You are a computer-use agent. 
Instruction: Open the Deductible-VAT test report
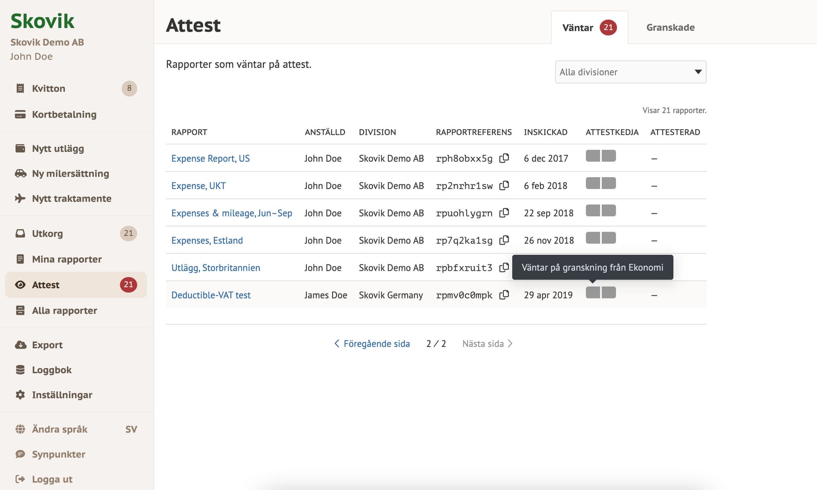click(211, 295)
